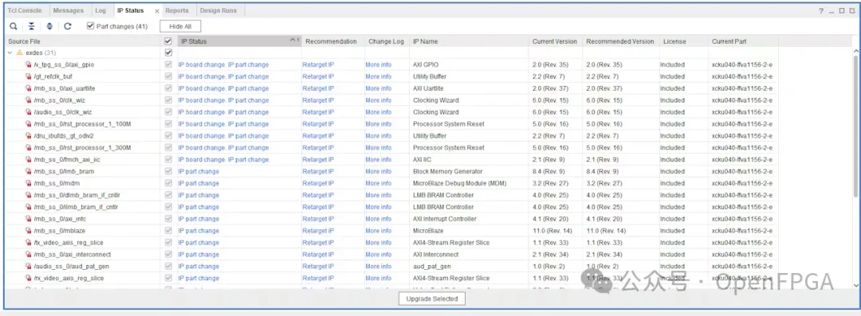Open the Reports tab

177,10
